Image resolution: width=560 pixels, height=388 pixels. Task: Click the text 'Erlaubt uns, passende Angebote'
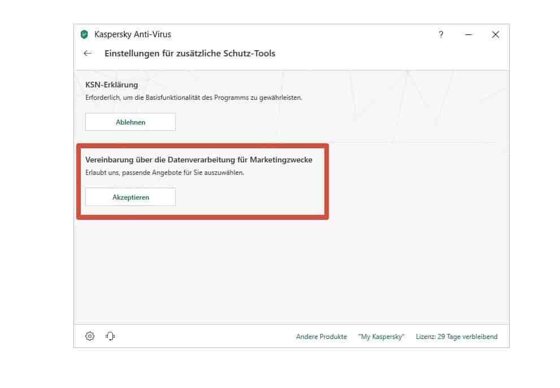click(x=164, y=173)
